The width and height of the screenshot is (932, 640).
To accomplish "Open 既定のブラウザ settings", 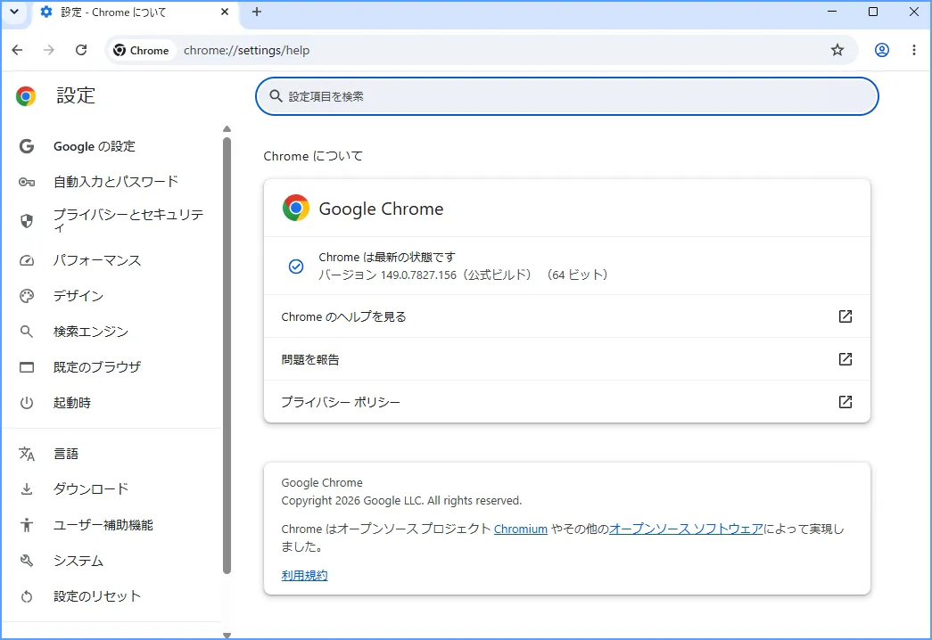I will (97, 367).
